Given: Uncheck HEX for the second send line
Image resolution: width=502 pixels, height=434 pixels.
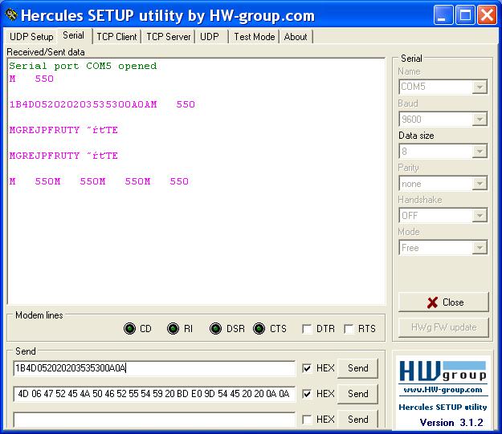Looking at the screenshot, I should 307,394.
